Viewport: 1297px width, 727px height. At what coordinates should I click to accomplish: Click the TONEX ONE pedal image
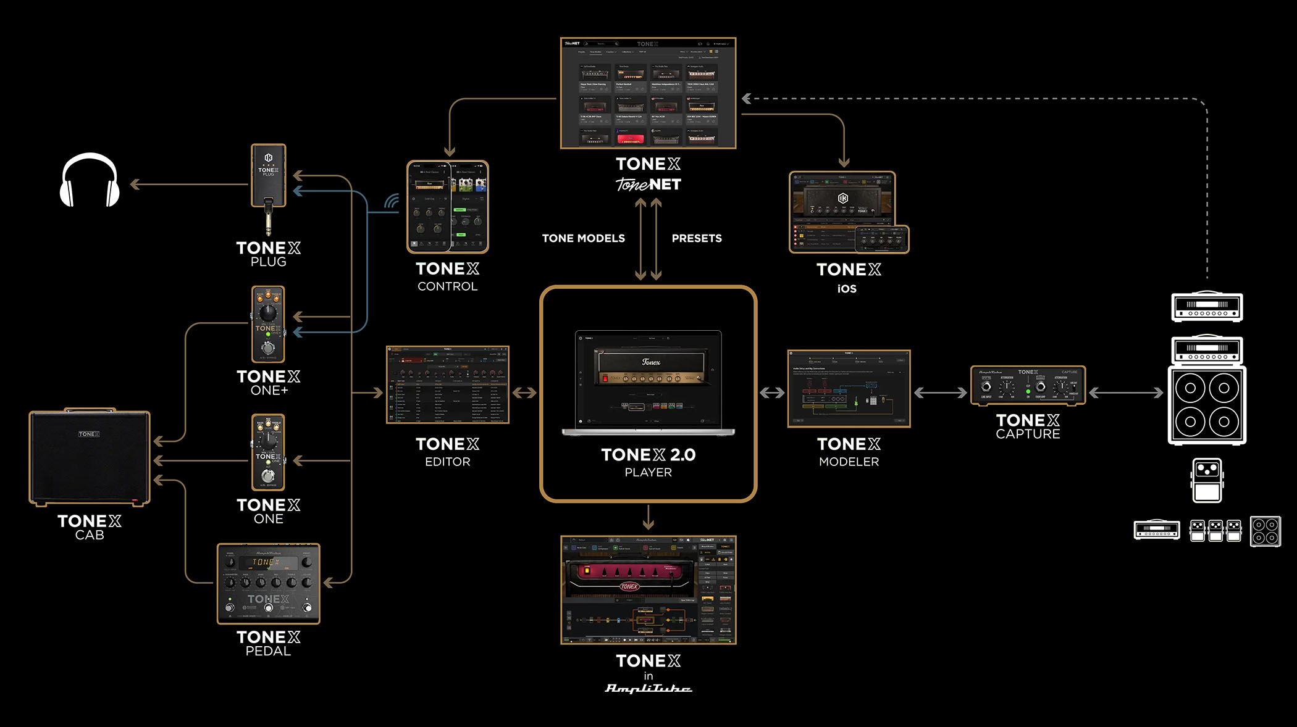pyautogui.click(x=268, y=452)
